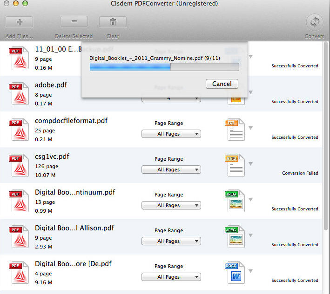Click the Delete Selected label

74,36
